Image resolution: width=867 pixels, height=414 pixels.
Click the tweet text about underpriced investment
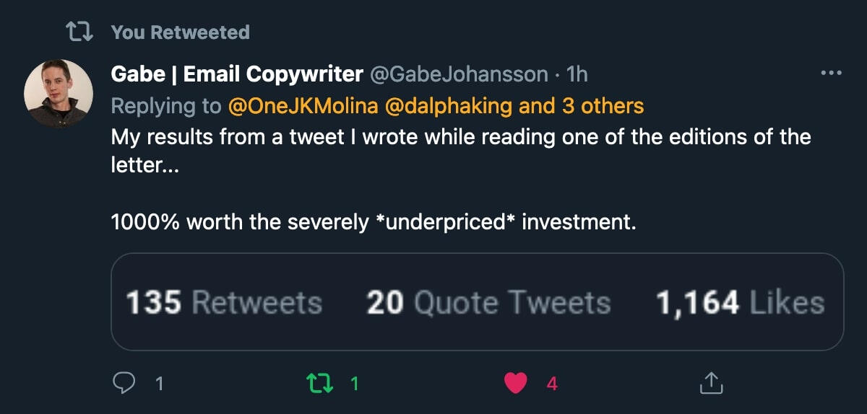[374, 222]
